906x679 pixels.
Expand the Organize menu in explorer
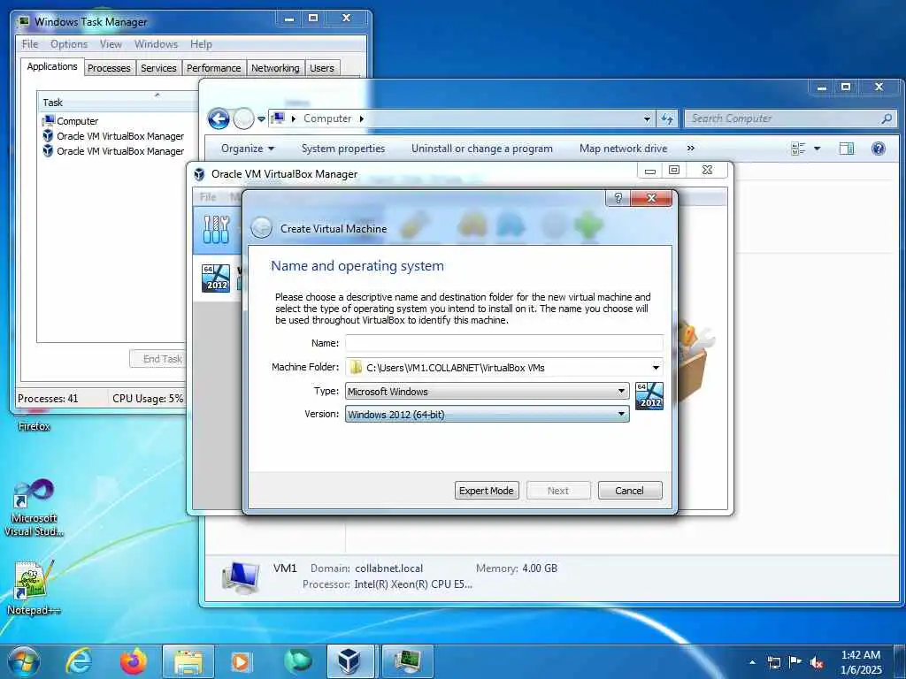click(248, 149)
